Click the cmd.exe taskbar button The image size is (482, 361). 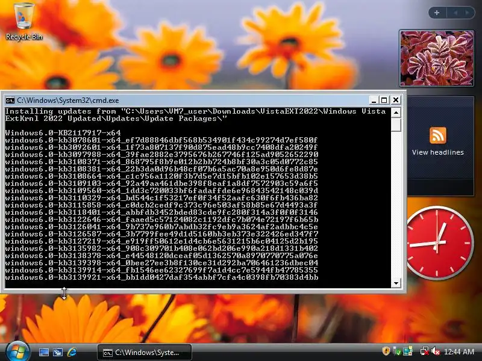tap(145, 353)
